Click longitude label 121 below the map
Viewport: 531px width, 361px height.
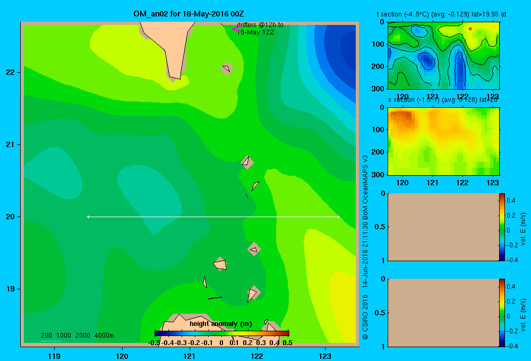[x=190, y=356]
